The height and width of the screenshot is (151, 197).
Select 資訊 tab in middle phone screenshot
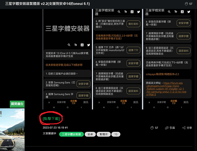click(x=136, y=102)
